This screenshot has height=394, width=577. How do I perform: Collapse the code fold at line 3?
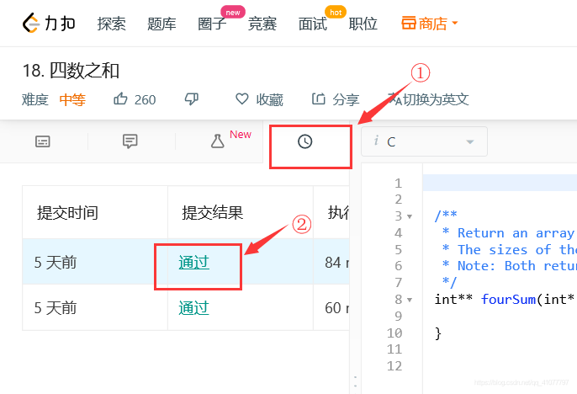[410, 216]
